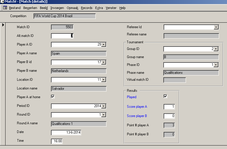Click the Match ID field showing 5503
This screenshot has width=227, height=149.
coord(62,27)
